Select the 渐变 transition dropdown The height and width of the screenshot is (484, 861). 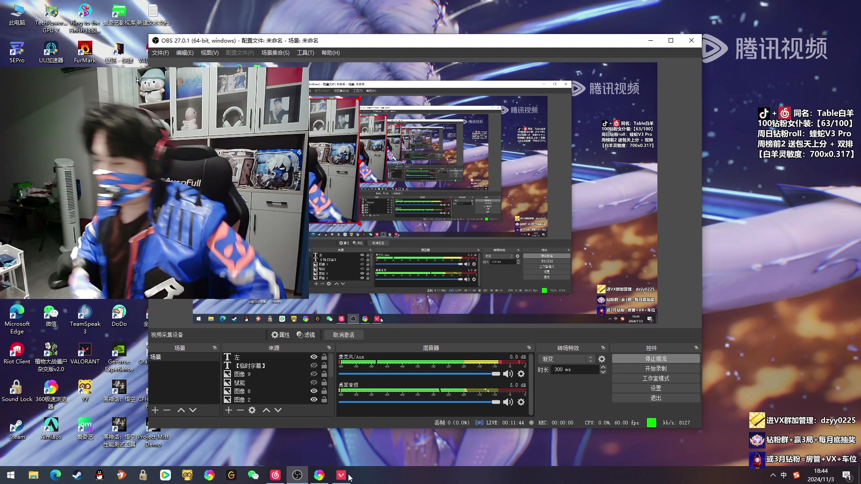click(567, 359)
